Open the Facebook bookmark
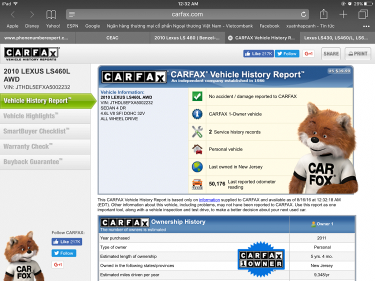 pyautogui.click(x=269, y=26)
